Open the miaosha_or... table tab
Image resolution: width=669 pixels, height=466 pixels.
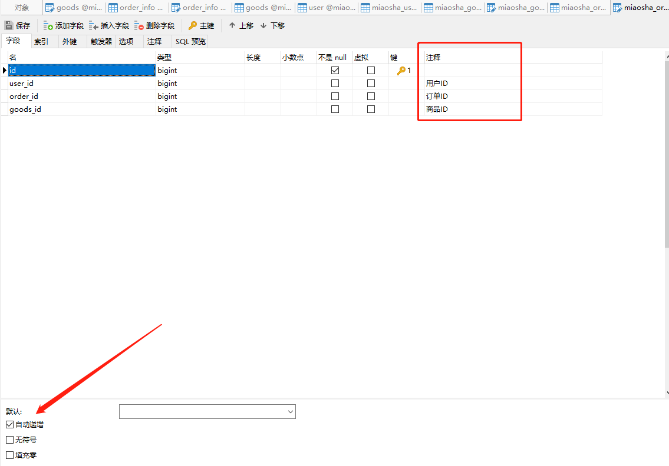(579, 7)
